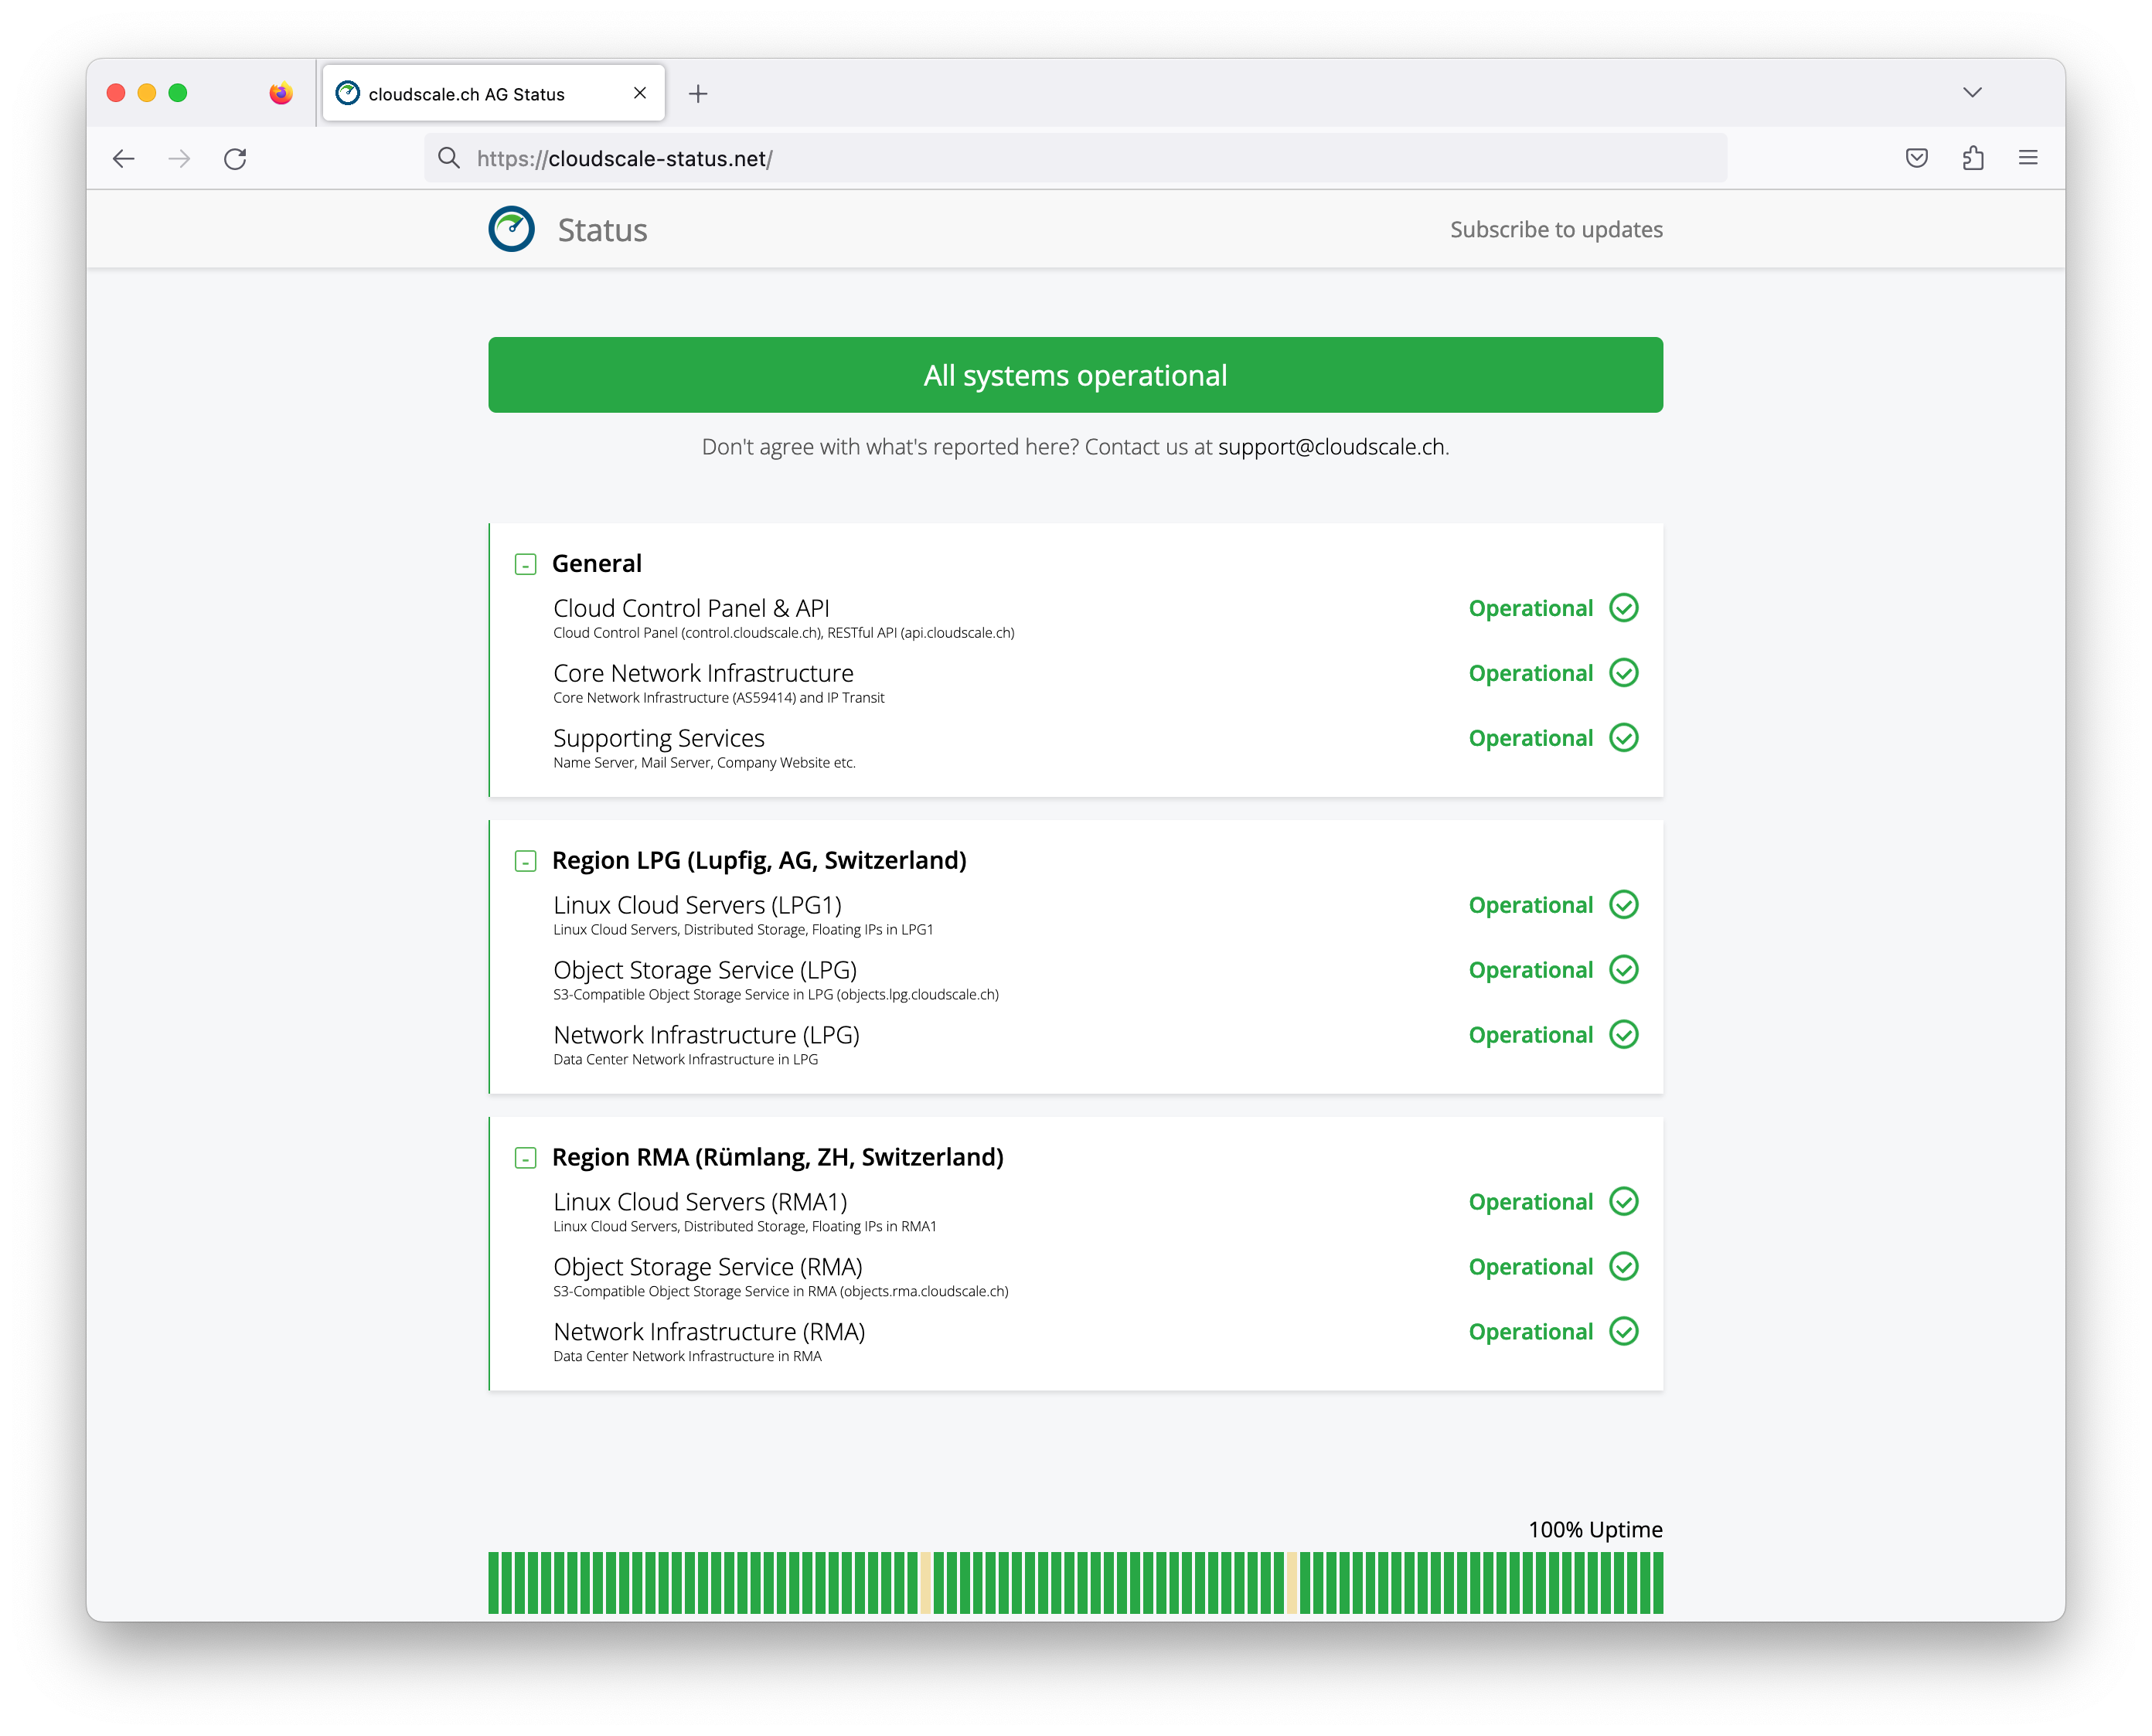Click the All systems operational green banner
The width and height of the screenshot is (2152, 1736).
pyautogui.click(x=1075, y=374)
